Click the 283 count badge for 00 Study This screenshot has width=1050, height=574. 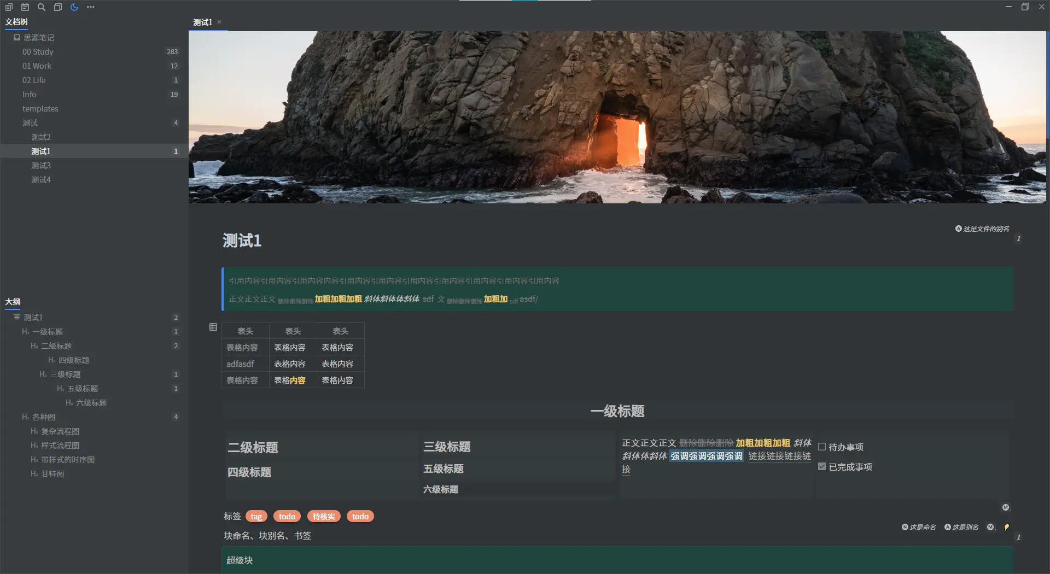click(172, 52)
